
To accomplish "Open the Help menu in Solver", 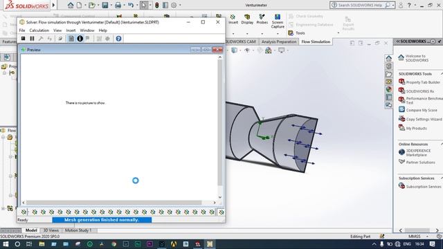I will click(x=103, y=30).
